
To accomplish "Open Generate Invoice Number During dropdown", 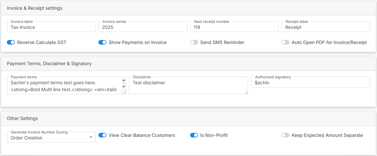I will tap(49, 138).
